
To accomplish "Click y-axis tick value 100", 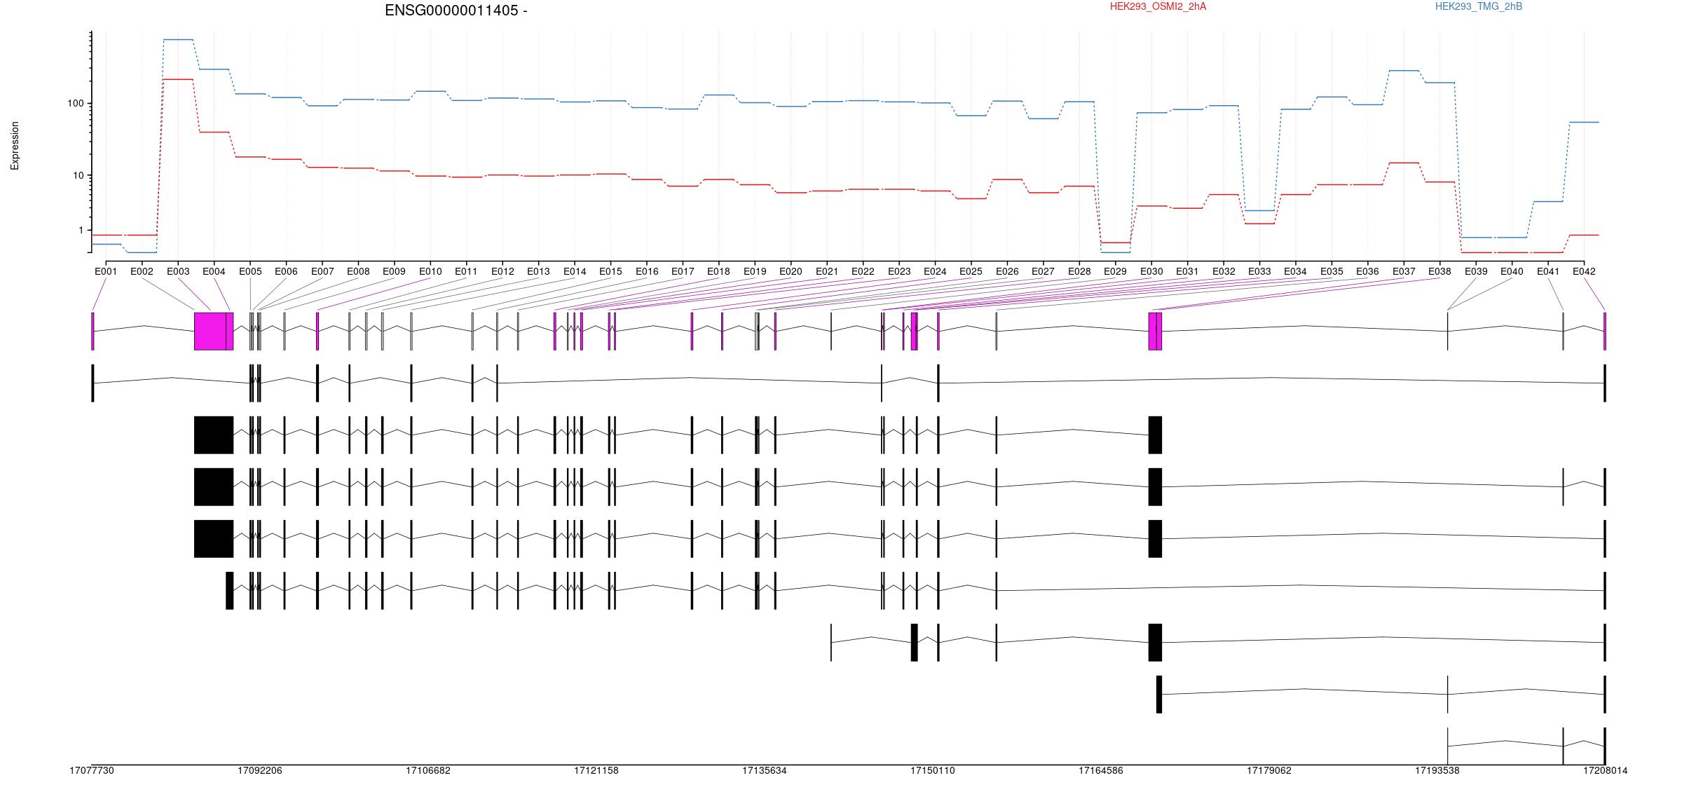I will (76, 104).
